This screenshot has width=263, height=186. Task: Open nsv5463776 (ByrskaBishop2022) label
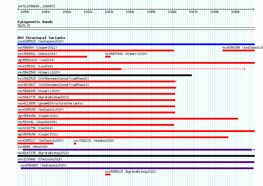[x=43, y=97]
